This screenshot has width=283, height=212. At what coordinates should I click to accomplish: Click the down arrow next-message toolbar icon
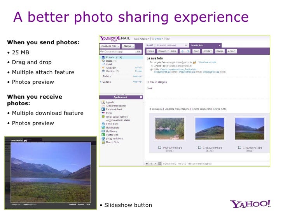point(182,51)
